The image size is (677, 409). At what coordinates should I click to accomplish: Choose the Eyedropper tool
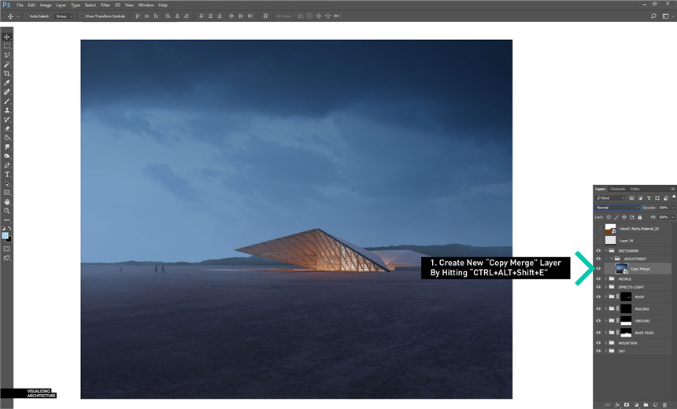point(7,83)
